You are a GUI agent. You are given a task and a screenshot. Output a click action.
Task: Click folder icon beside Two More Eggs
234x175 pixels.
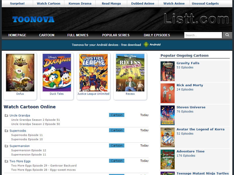pos(6,161)
